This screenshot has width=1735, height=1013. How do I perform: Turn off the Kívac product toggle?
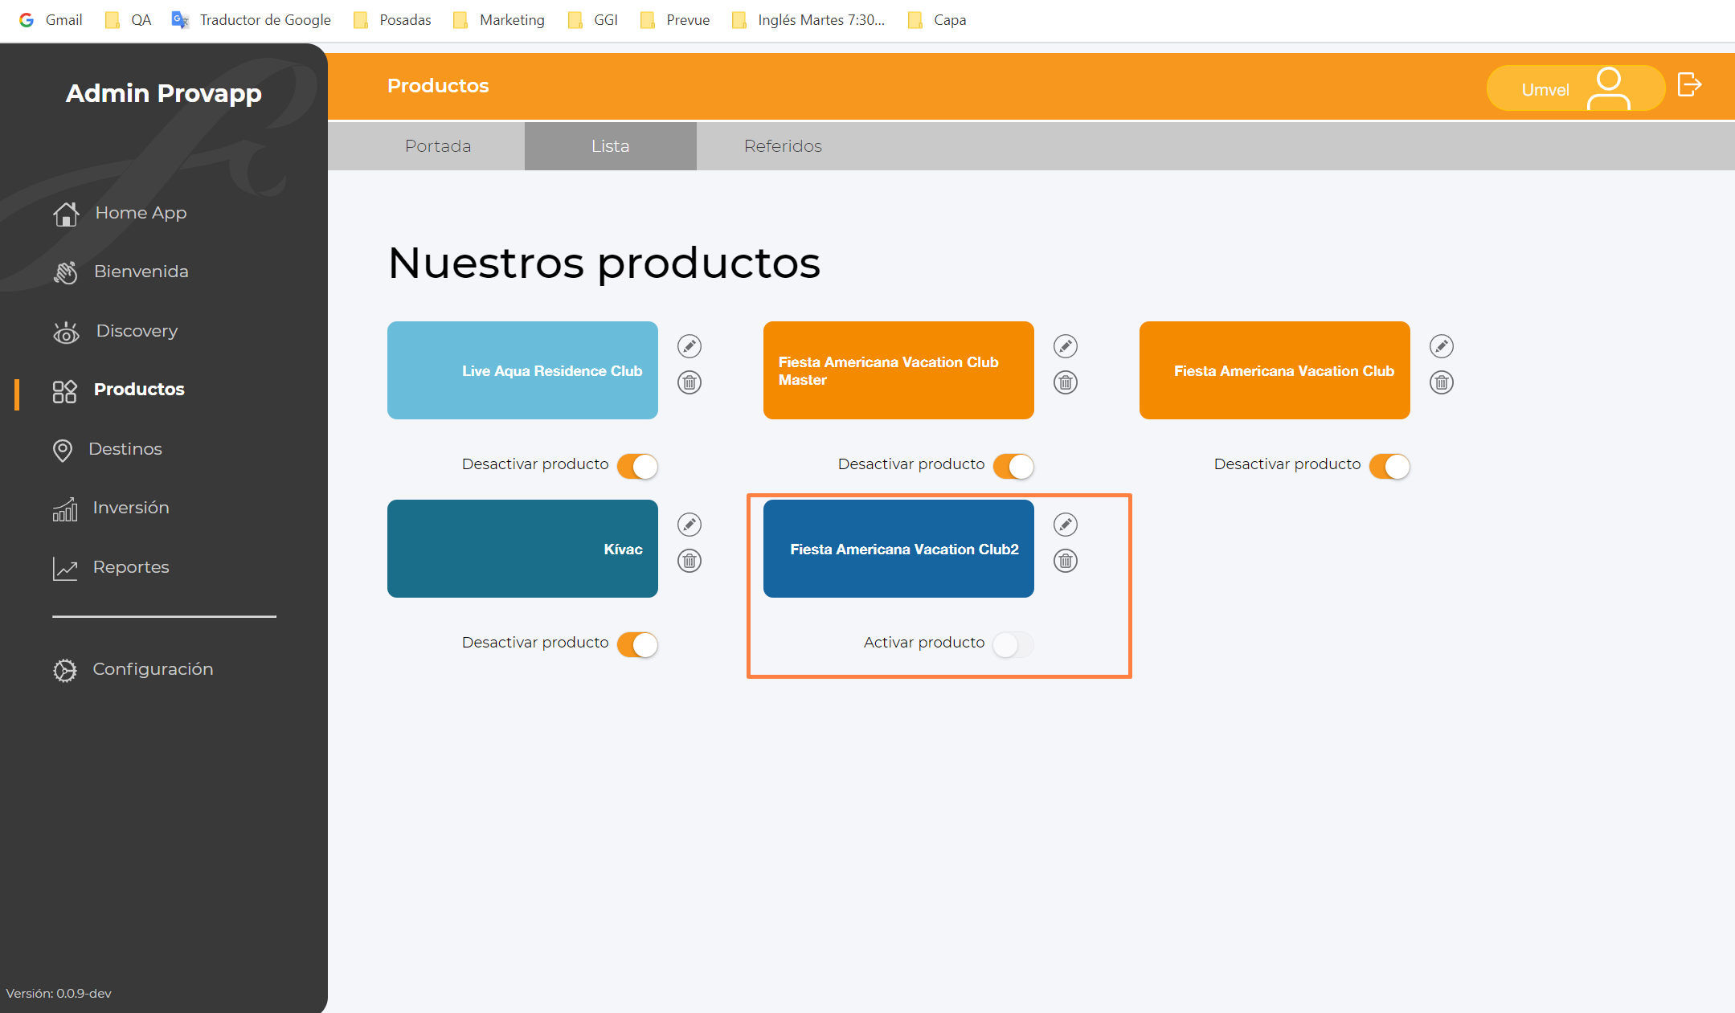tap(638, 644)
